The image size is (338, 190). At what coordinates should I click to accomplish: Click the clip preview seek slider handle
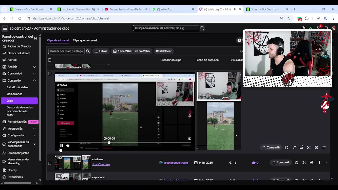click(x=109, y=143)
